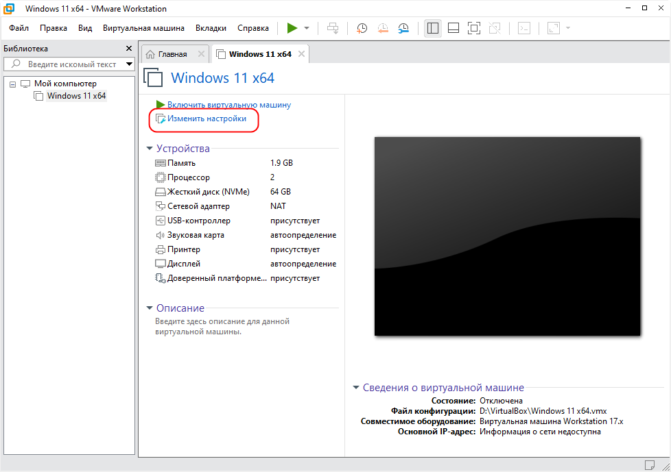The height and width of the screenshot is (472, 671).
Task: Click the virtual machine screen thumbnail
Action: tap(507, 236)
